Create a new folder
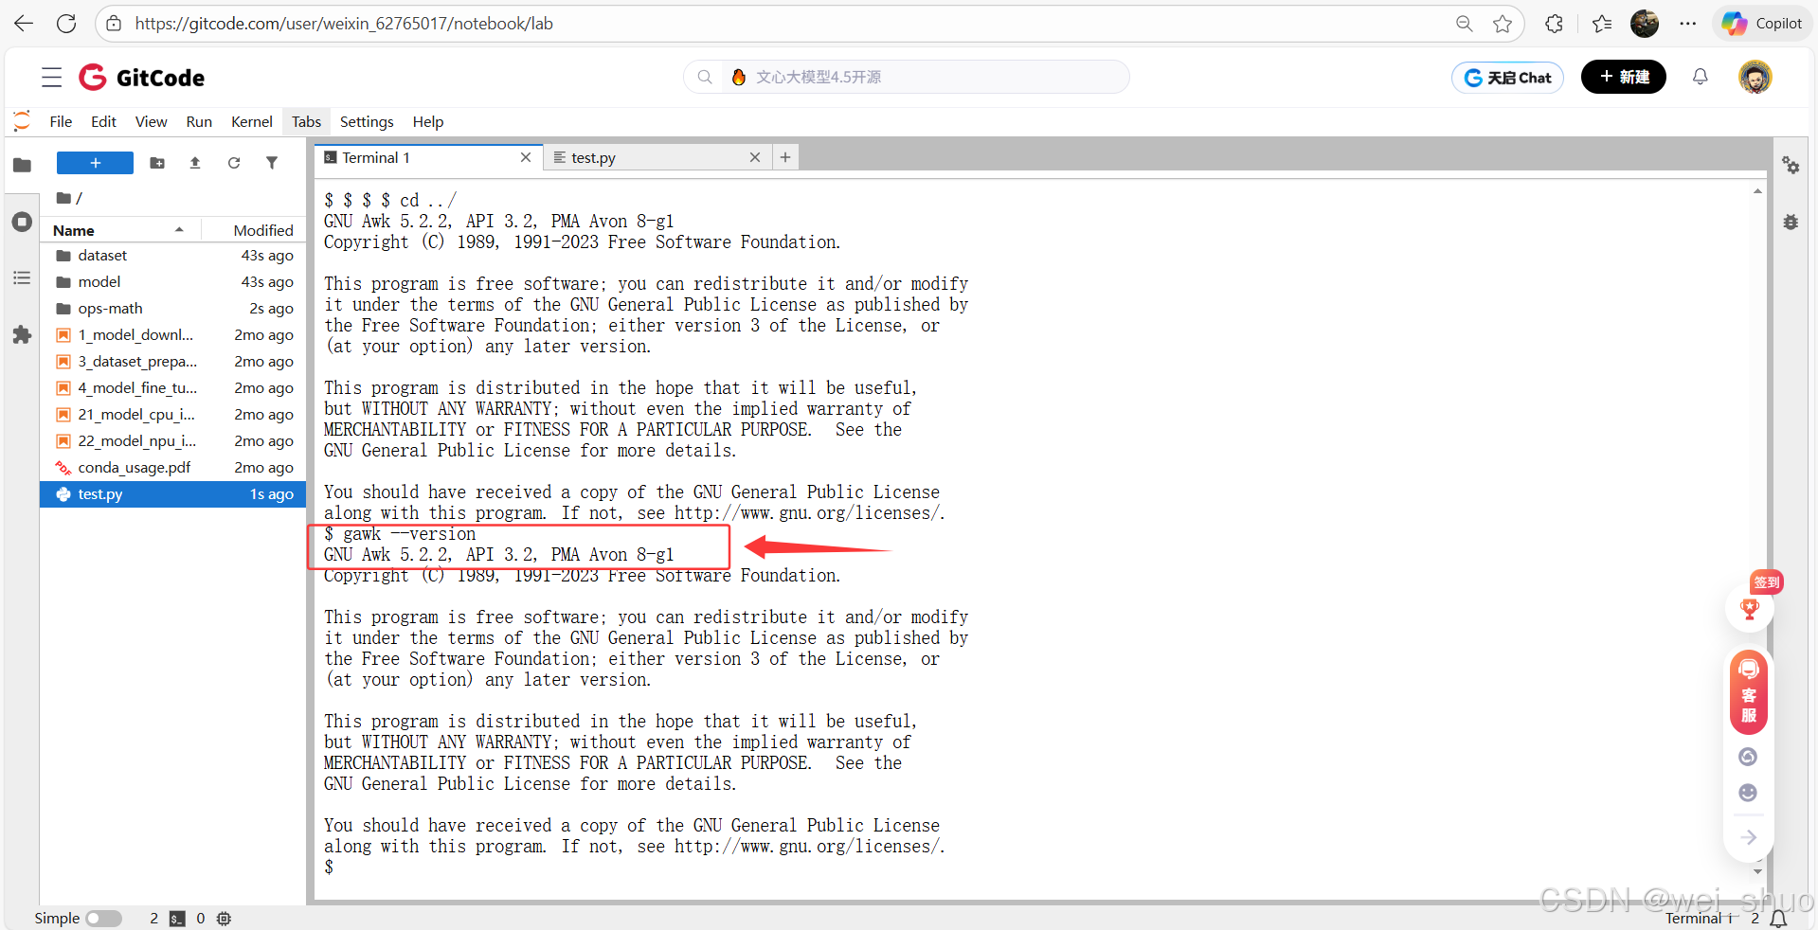The height and width of the screenshot is (930, 1818). click(157, 163)
